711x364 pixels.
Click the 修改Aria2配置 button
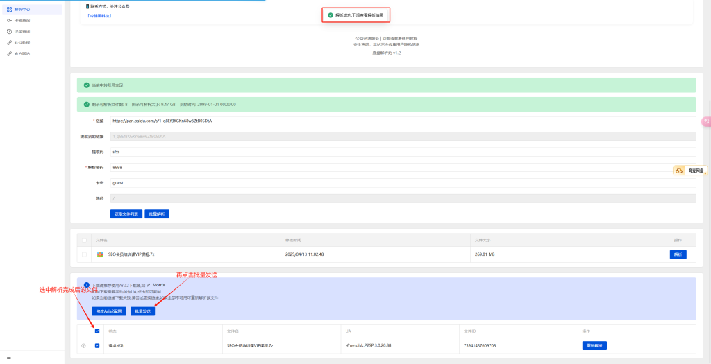tap(109, 311)
